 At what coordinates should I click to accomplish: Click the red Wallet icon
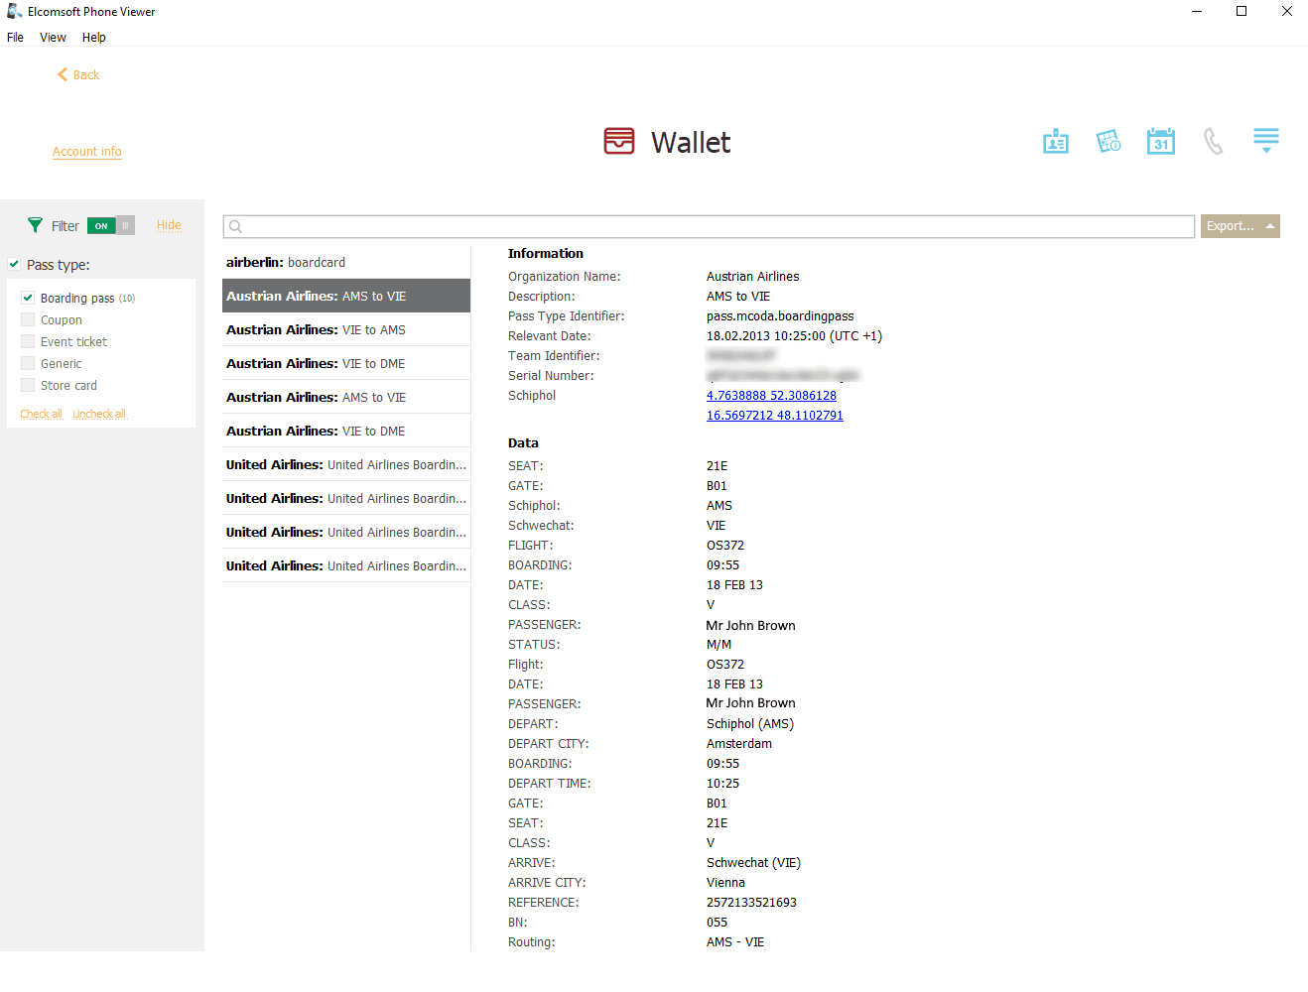[x=619, y=141]
